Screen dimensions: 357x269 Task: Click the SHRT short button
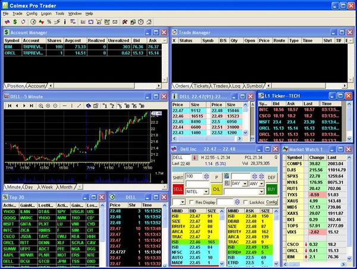click(178, 178)
